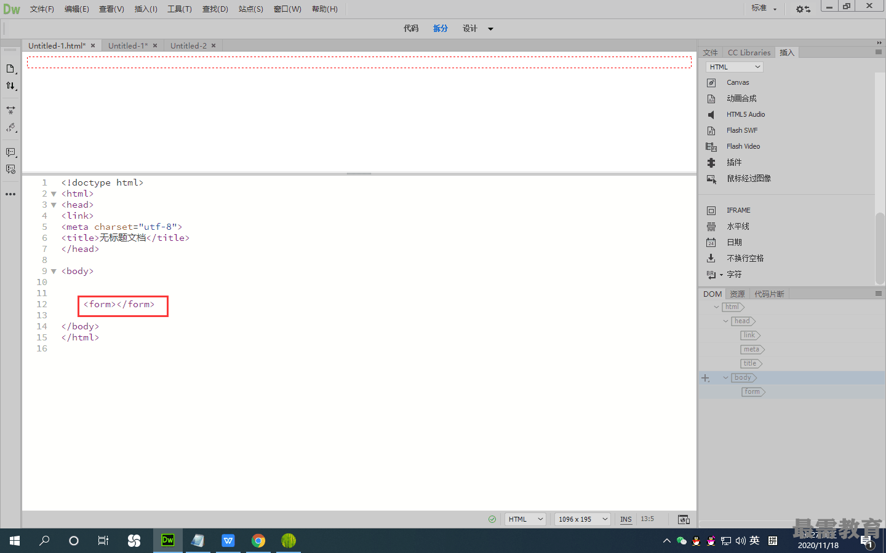Open the Insert panel options menu

click(x=879, y=52)
